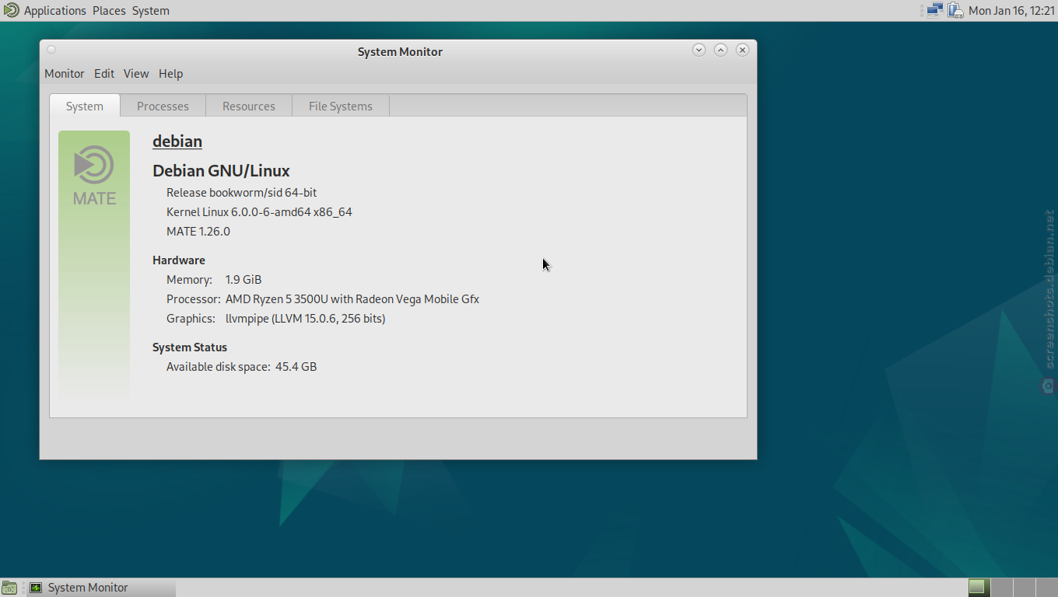The height and width of the screenshot is (597, 1058).
Task: Open the clock calendar Mon Jan 16
Action: coord(1011,11)
